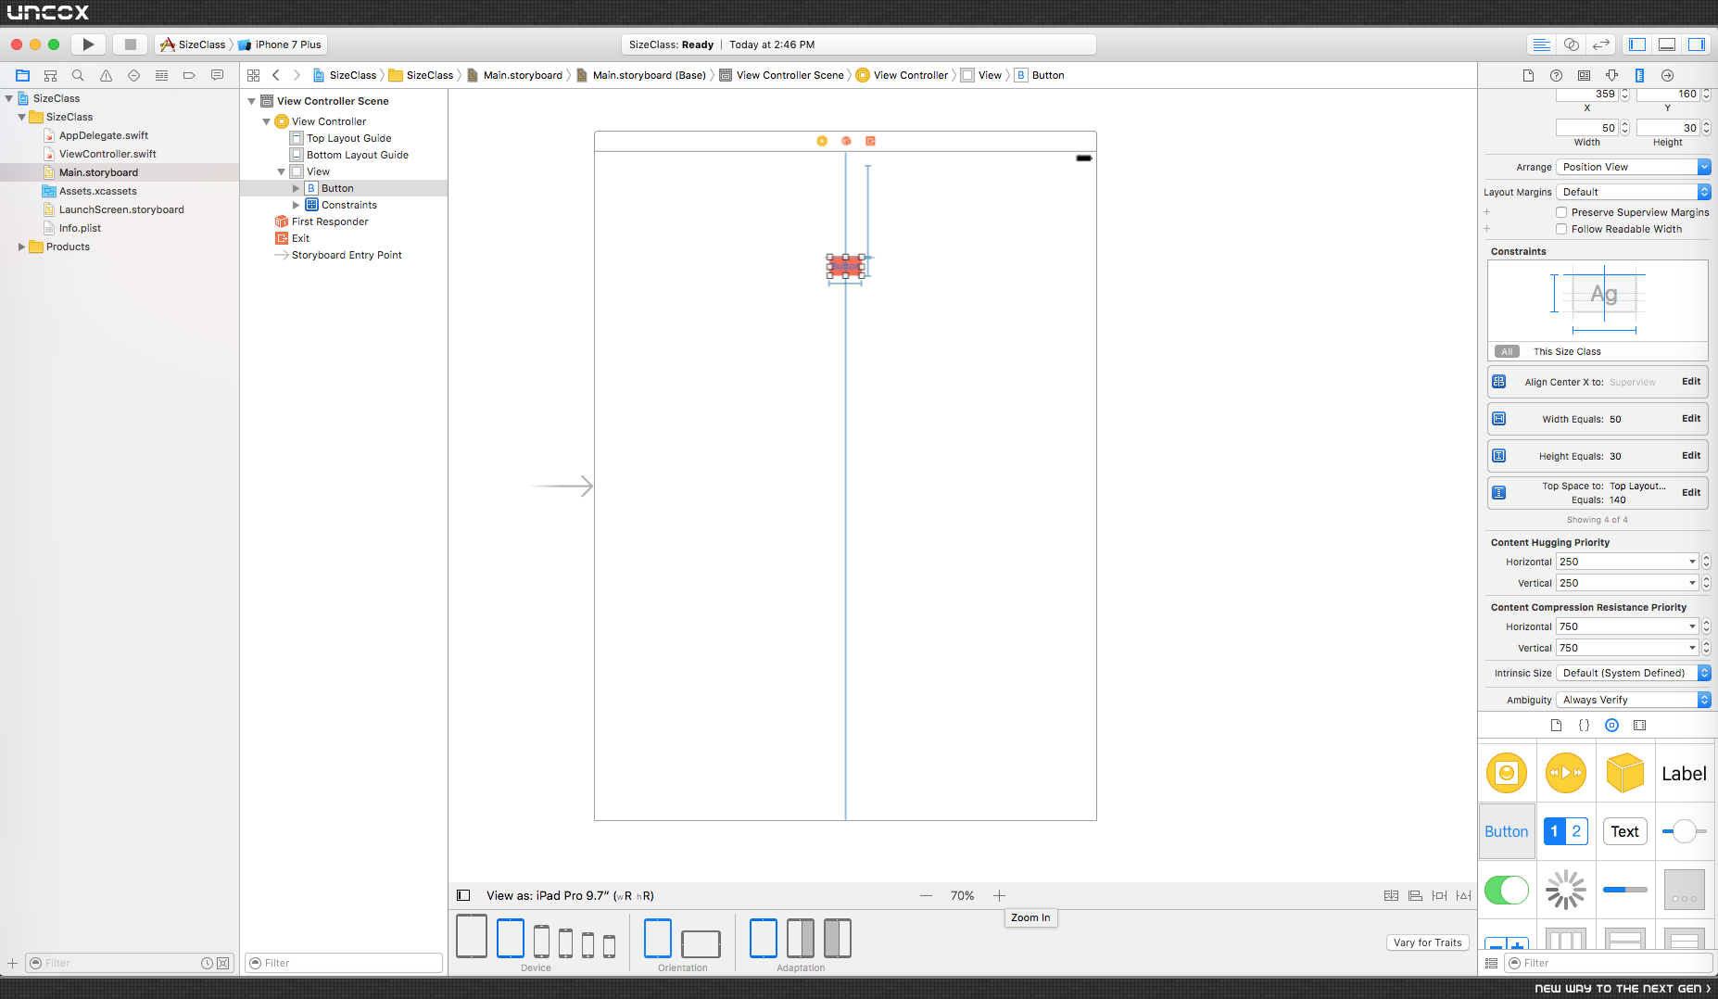Choose the iPhone 7 Plus run destination
This screenshot has width=1718, height=999.
pyautogui.click(x=280, y=44)
